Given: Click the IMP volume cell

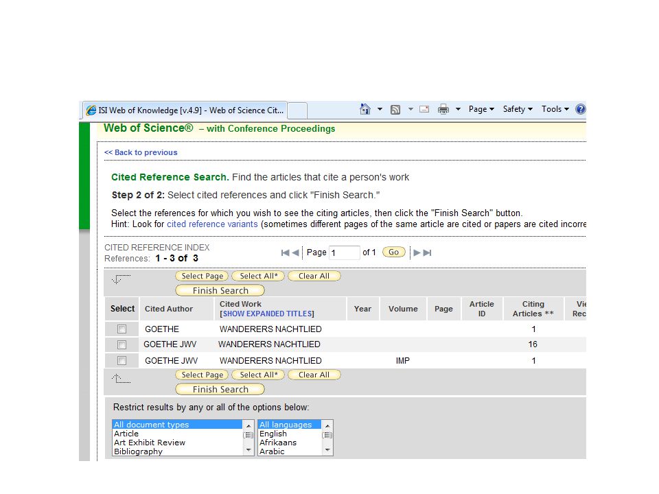Looking at the screenshot, I should (x=403, y=360).
